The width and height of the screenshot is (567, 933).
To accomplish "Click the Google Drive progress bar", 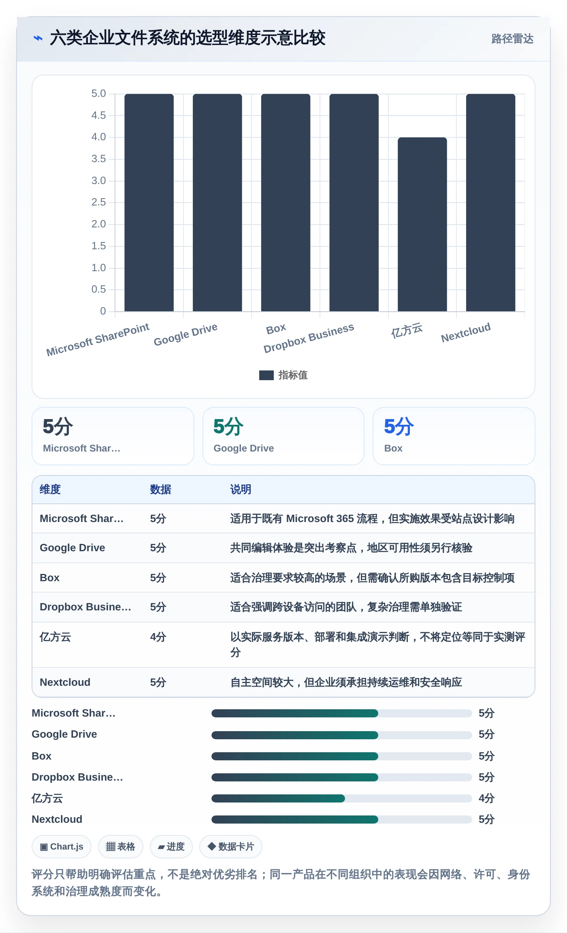I will click(x=341, y=735).
